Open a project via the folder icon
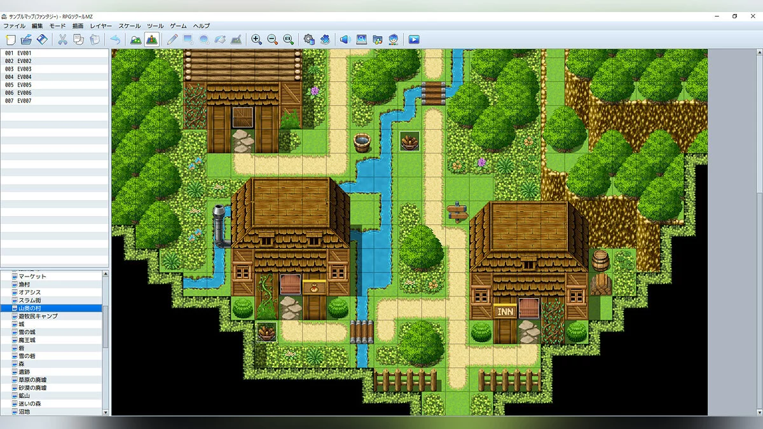Image resolution: width=763 pixels, height=429 pixels. pyautogui.click(x=26, y=39)
